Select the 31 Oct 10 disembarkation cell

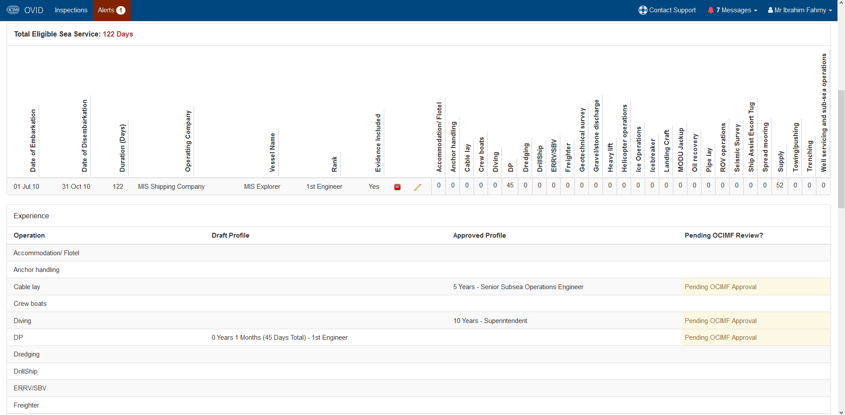tap(76, 187)
